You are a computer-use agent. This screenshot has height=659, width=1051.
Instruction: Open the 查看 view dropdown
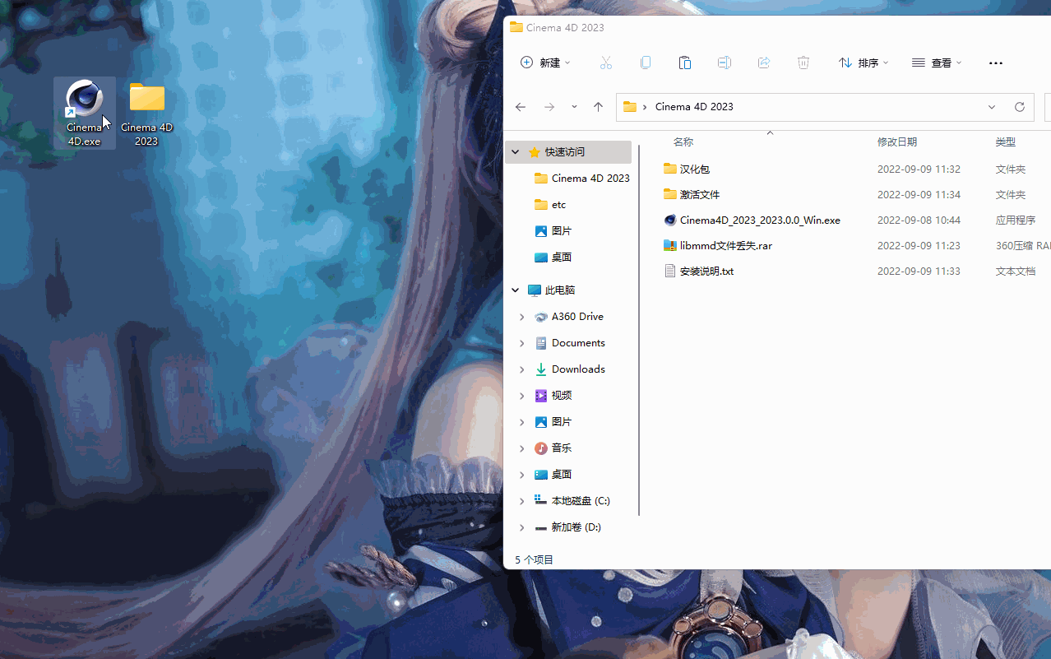coord(937,63)
